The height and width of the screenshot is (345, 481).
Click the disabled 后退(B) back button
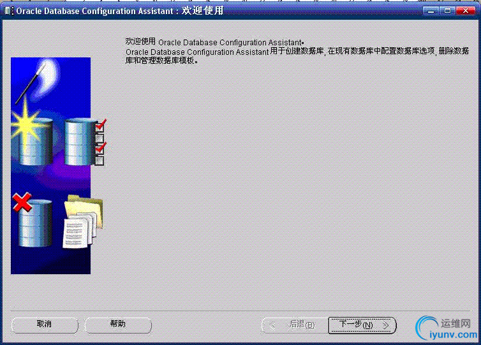(x=295, y=325)
